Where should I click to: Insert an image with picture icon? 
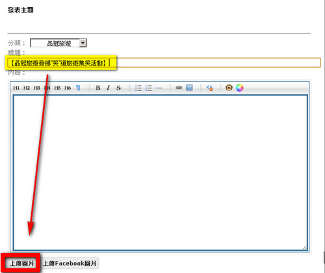189,88
